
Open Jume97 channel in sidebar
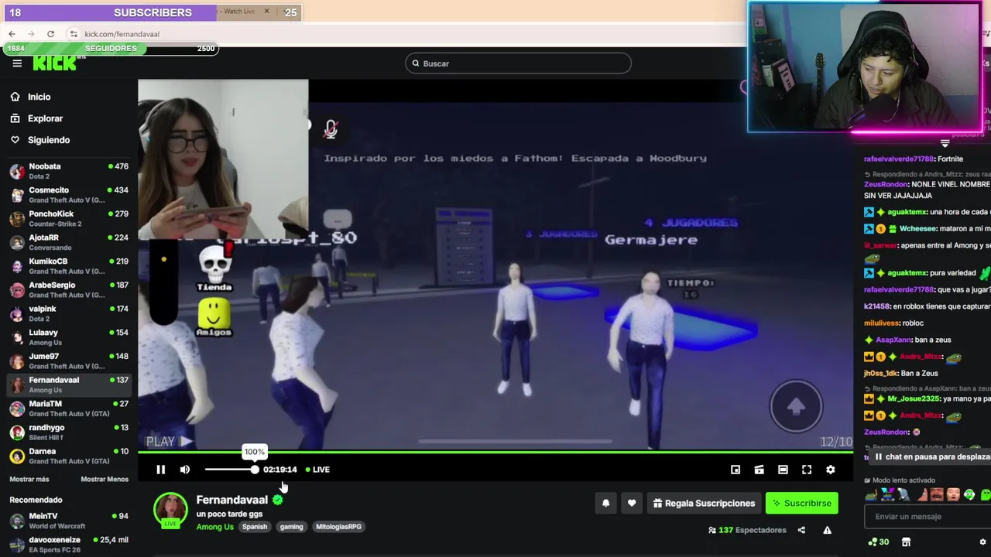(69, 361)
